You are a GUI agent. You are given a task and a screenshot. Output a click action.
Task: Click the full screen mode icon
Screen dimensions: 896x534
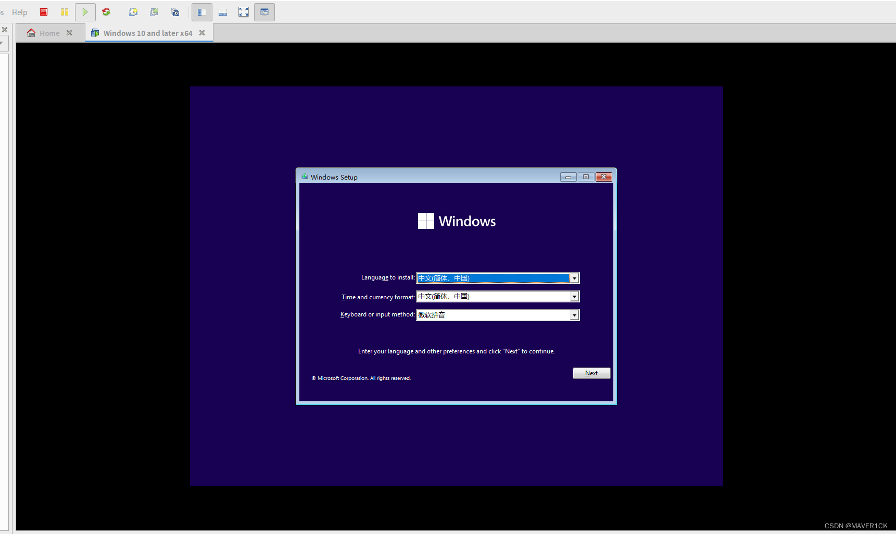[244, 12]
